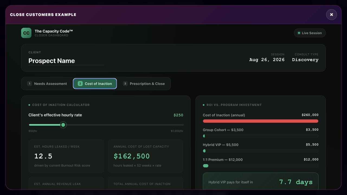Click 'hours leaked × 52 weeks × rate' note
This screenshot has height=195, width=347.
coord(137,165)
